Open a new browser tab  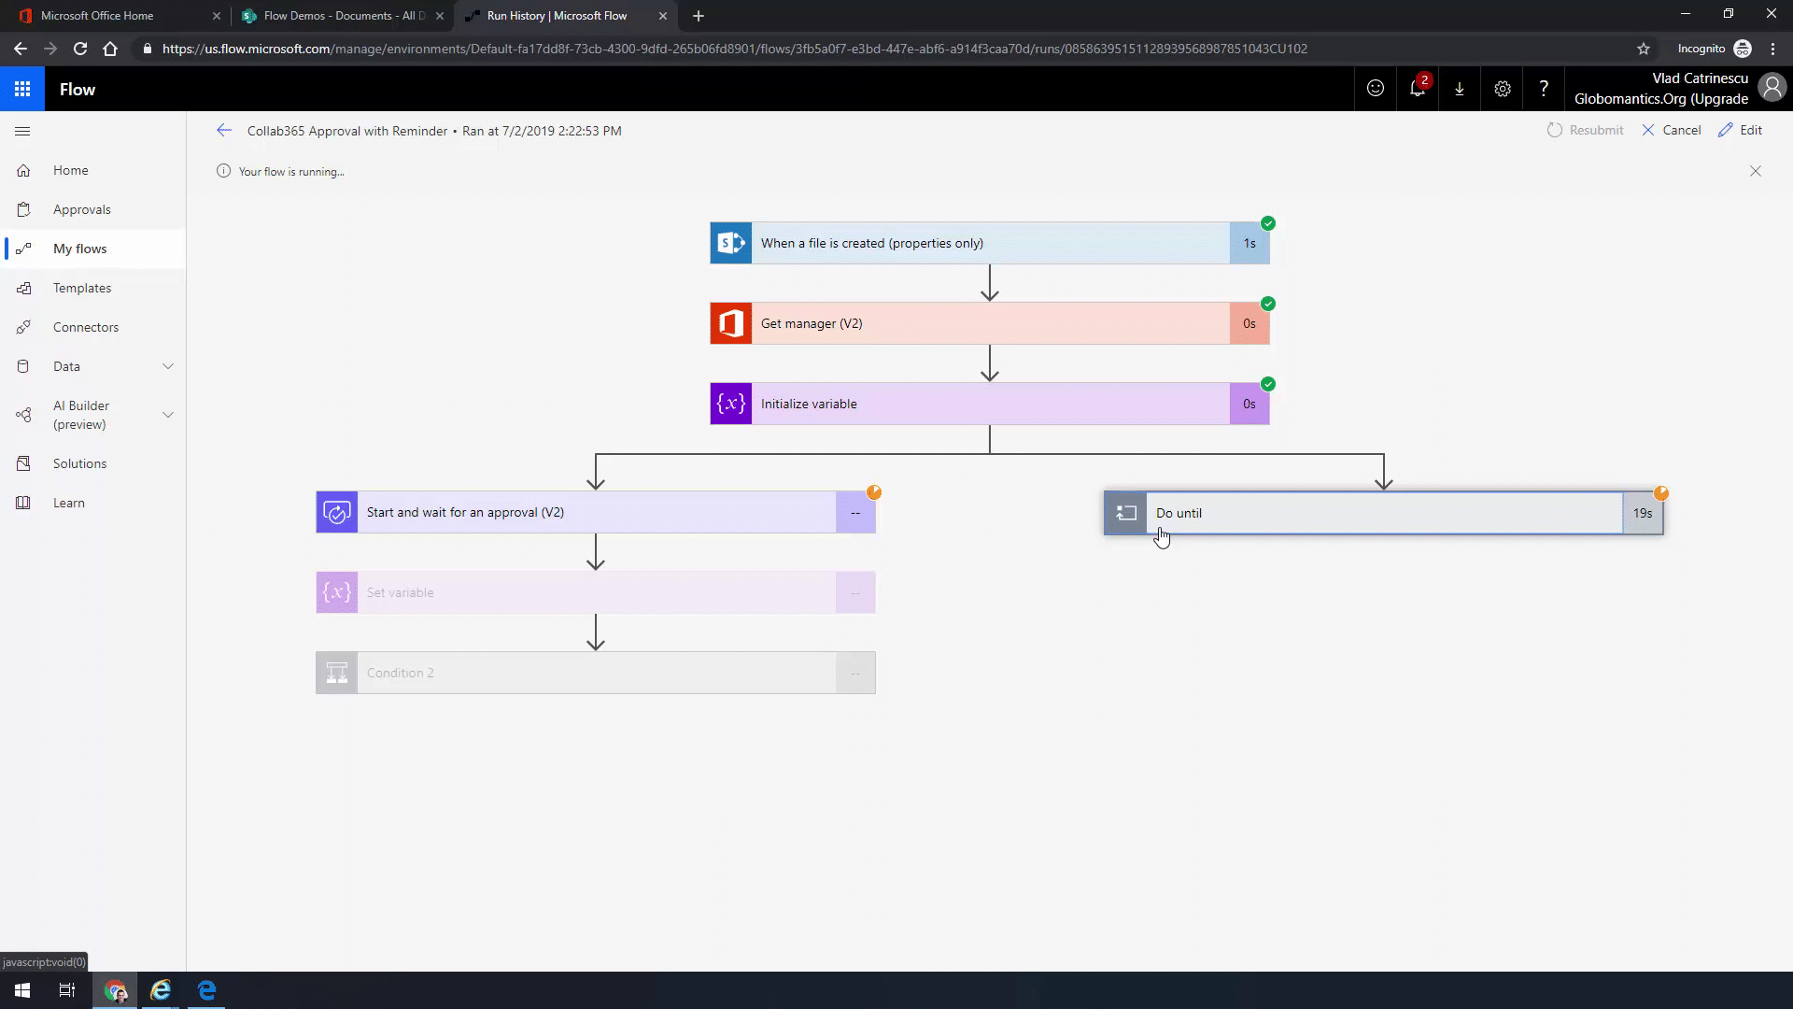[x=699, y=16]
